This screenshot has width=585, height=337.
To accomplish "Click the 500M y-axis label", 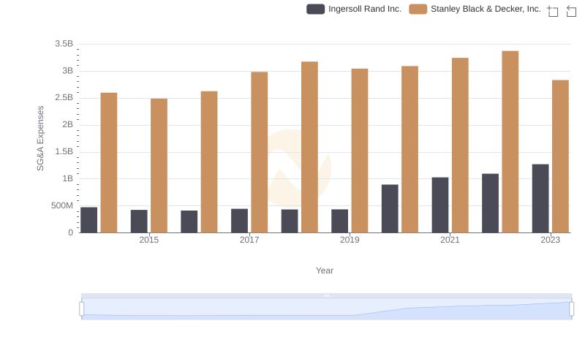I will (x=62, y=205).
